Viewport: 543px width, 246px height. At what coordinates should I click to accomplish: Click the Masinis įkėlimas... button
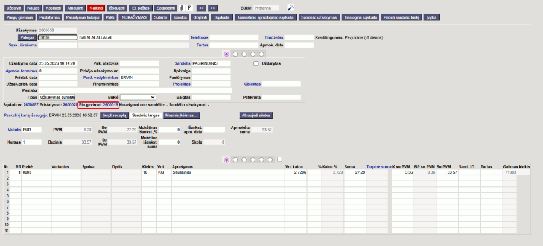[182, 115]
